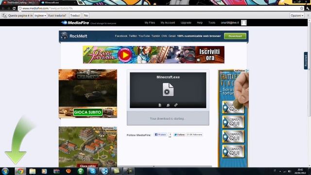Click the document icon under Minecraft.exe

click(160, 105)
